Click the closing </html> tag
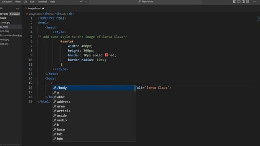The height and width of the screenshot is (146, 260). pos(44,101)
